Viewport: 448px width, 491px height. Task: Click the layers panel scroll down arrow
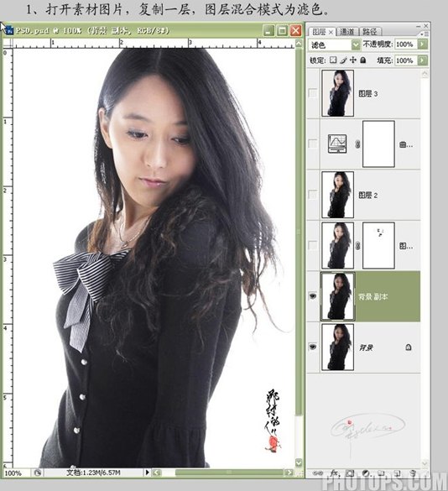tap(425, 462)
